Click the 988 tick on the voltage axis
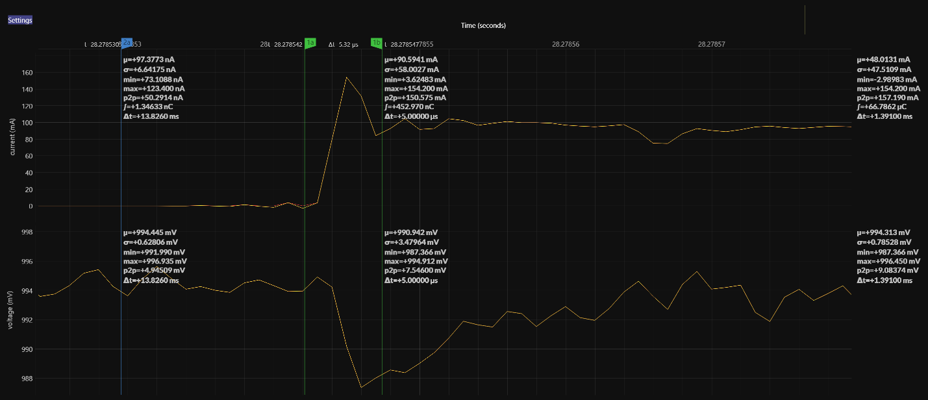 (27, 379)
